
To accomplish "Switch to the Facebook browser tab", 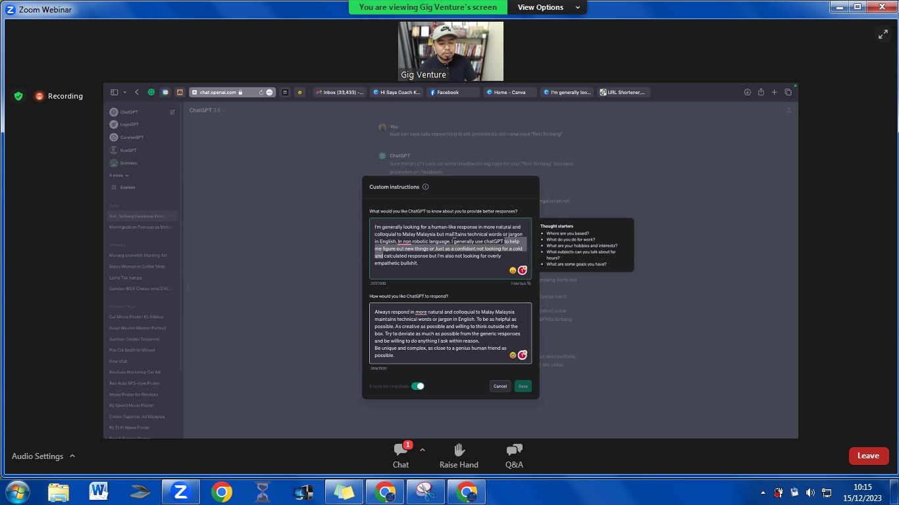I will coord(453,93).
